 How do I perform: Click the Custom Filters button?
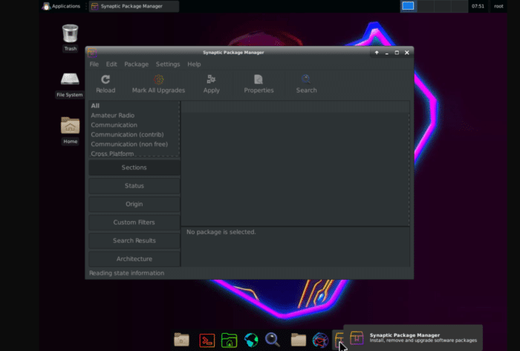pos(134,222)
